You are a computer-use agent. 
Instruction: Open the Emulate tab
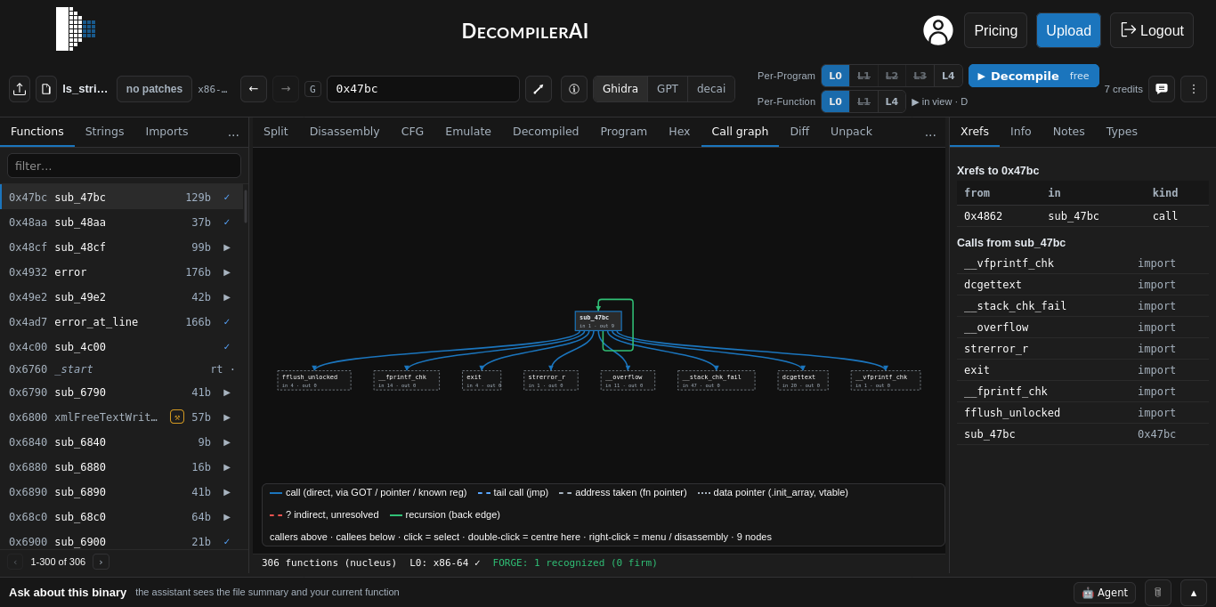pos(468,132)
